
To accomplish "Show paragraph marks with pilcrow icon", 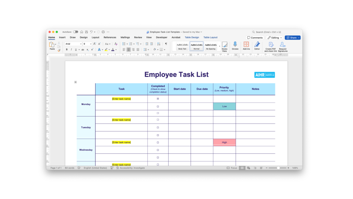I will tap(166, 44).
